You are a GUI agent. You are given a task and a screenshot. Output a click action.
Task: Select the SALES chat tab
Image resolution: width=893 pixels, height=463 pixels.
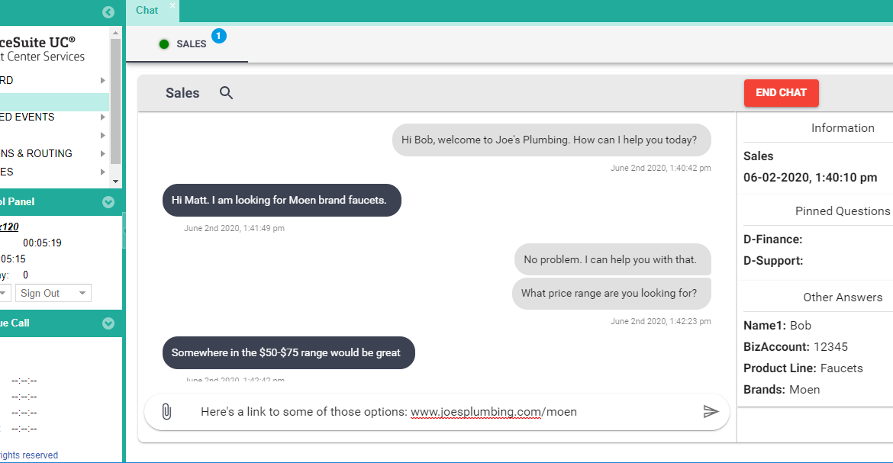coord(191,44)
